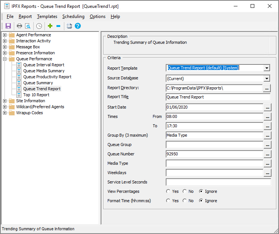
Task: Click the Site Information folder icon
Action: click(12, 101)
